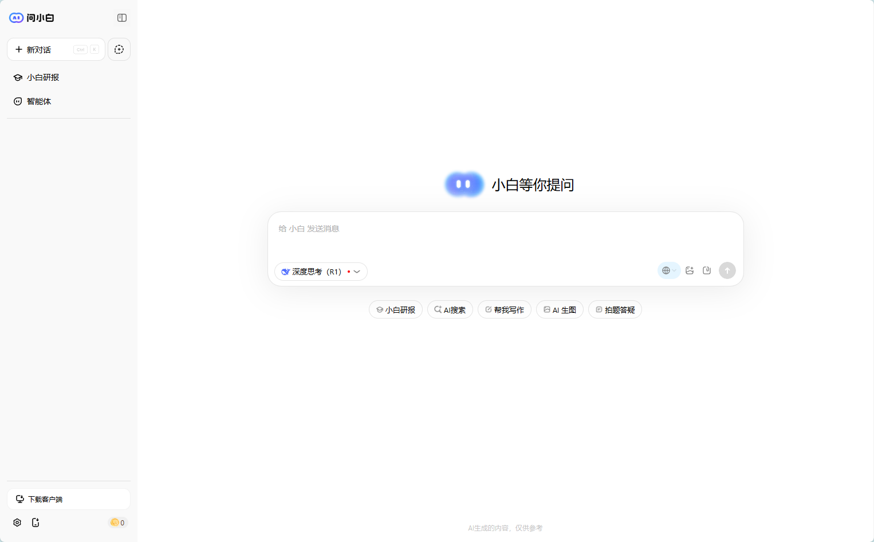This screenshot has height=542, width=874.
Task: Start a temporary chat with dashed-circle icon
Action: tap(119, 50)
